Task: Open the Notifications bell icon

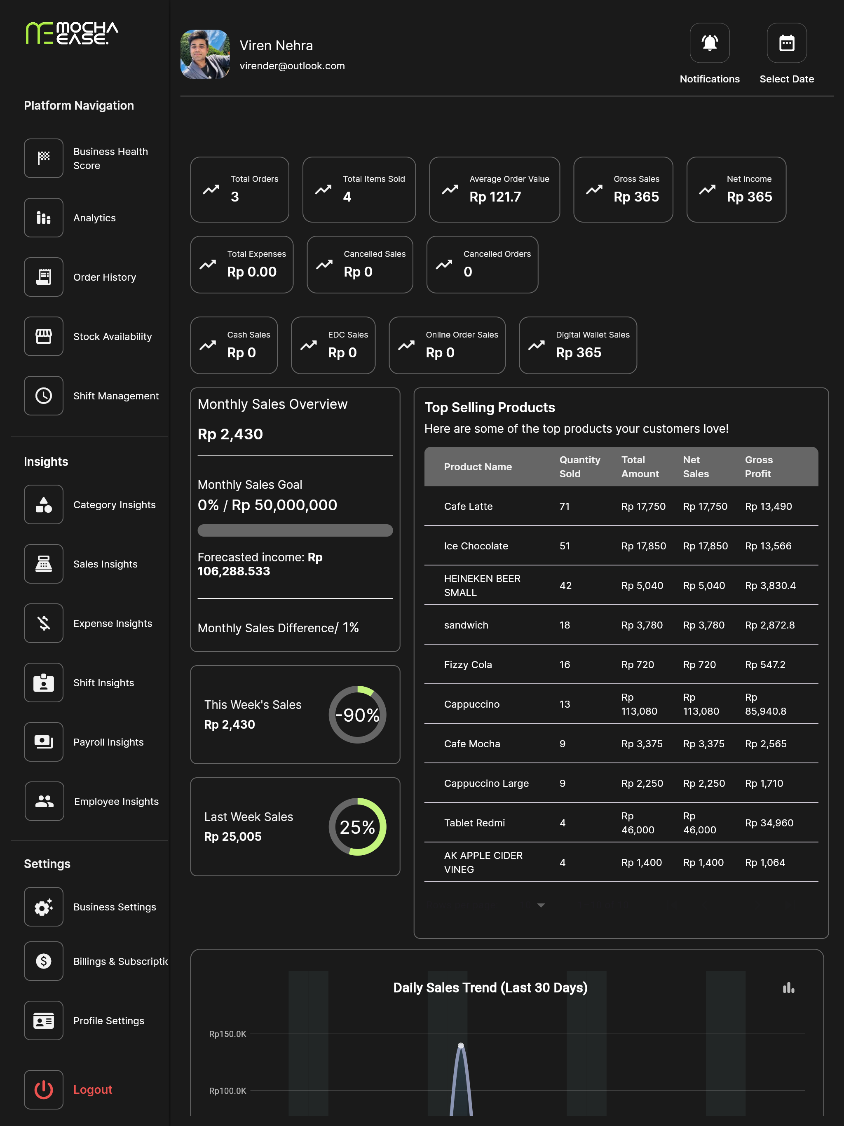Action: [x=710, y=43]
